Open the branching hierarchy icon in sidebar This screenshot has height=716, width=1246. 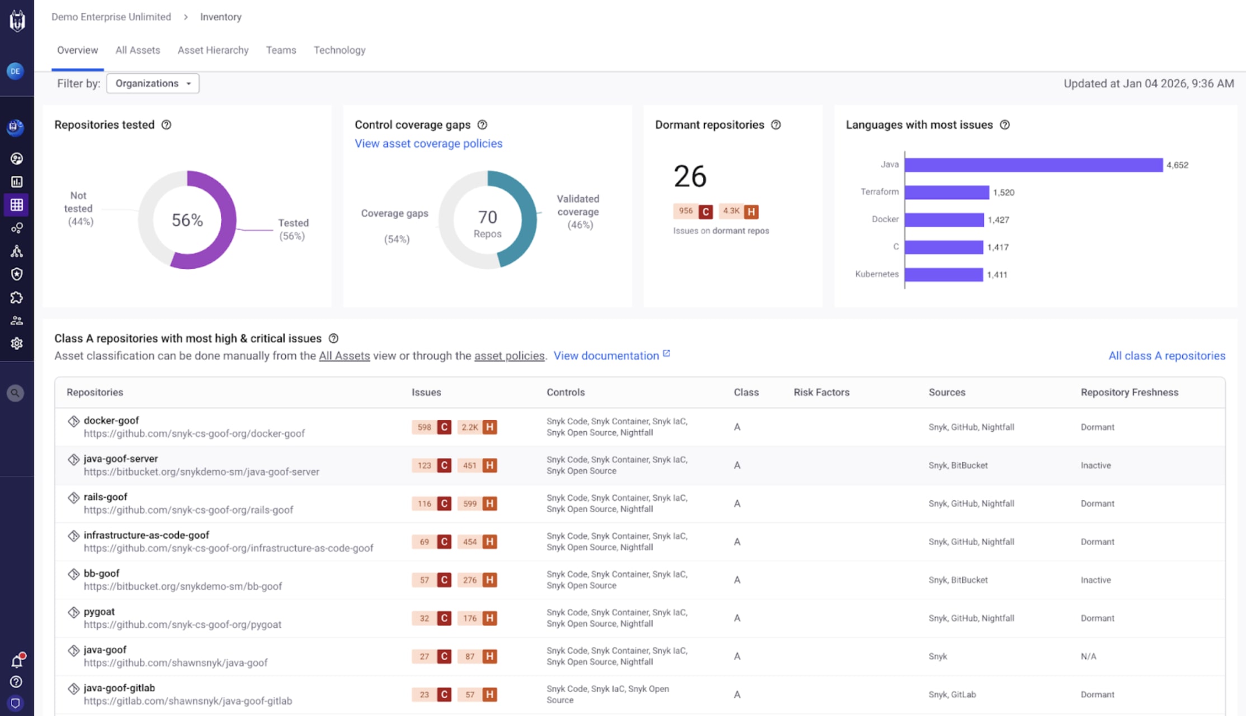pos(17,251)
